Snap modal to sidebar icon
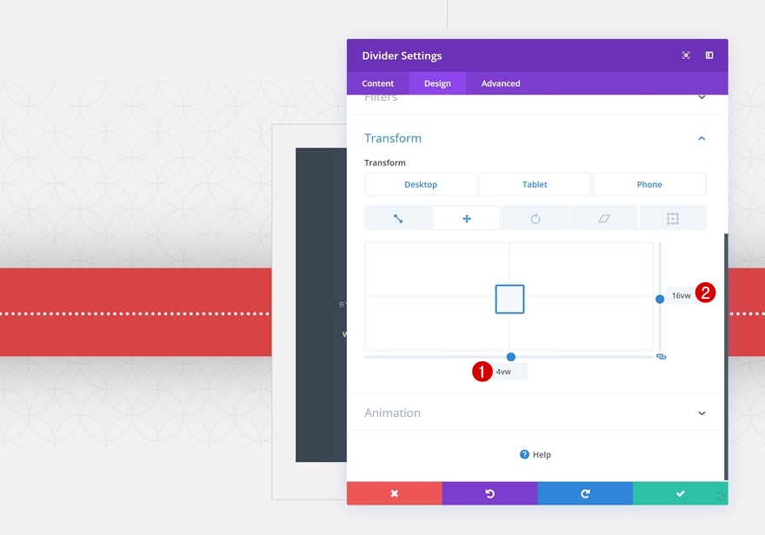The height and width of the screenshot is (535, 765). click(x=709, y=56)
